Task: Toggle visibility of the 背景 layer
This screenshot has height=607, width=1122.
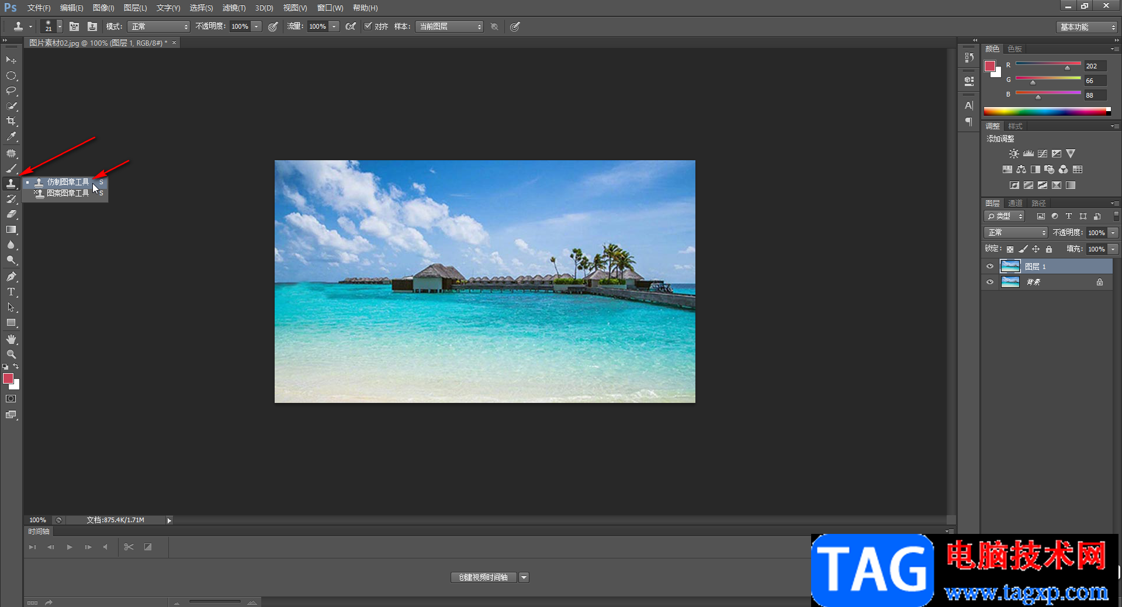Action: coord(990,282)
